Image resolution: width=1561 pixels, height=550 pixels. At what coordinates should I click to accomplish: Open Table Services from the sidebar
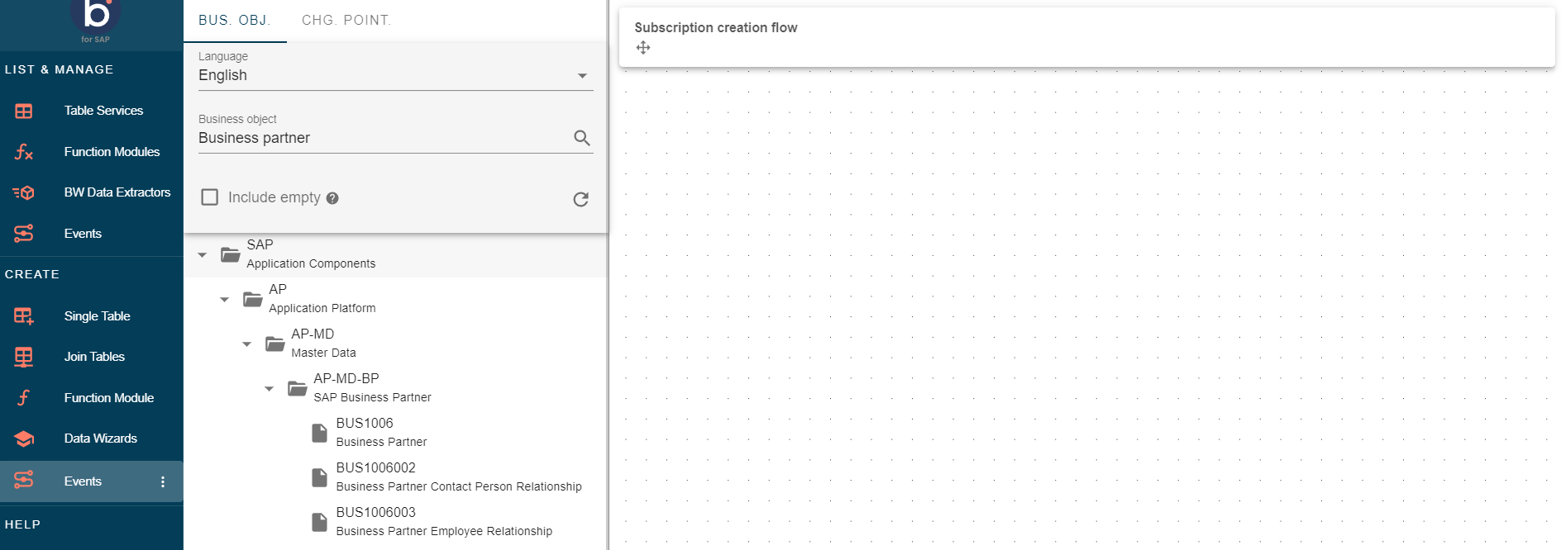click(103, 111)
